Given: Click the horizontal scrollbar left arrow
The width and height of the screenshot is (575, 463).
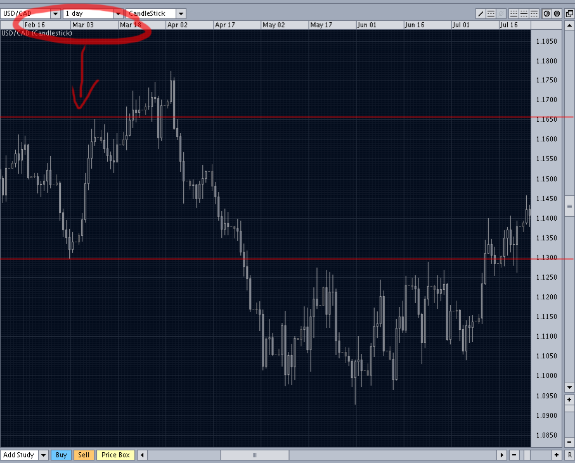Looking at the screenshot, I should point(142,455).
